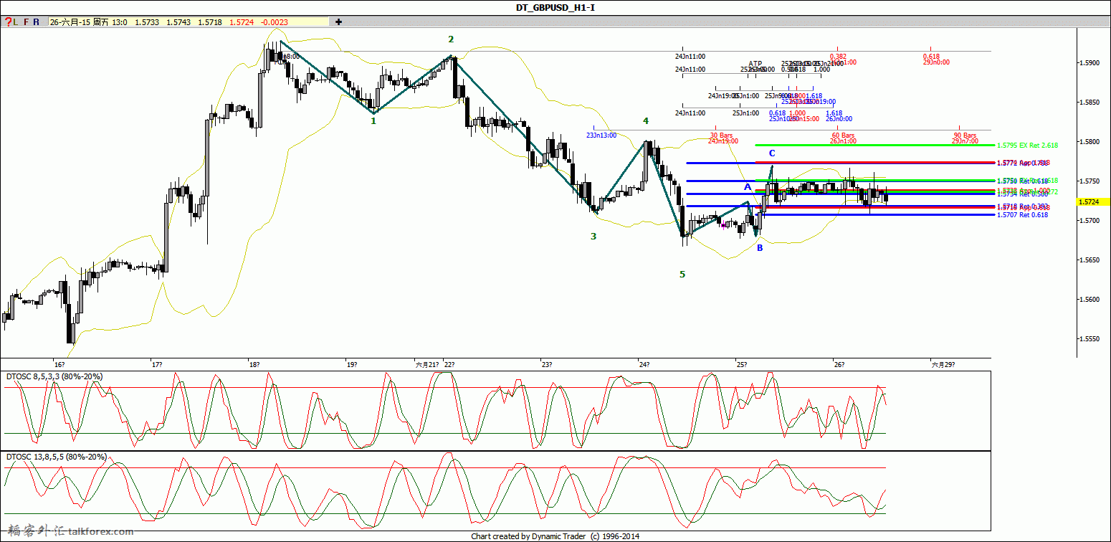Click the open price value 1.5733
This screenshot has height=542, width=1111.
click(x=146, y=23)
